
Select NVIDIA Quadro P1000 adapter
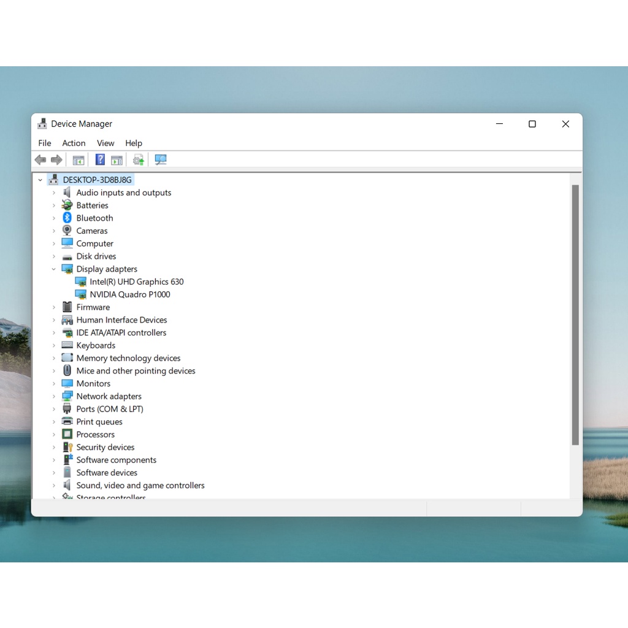(x=129, y=294)
